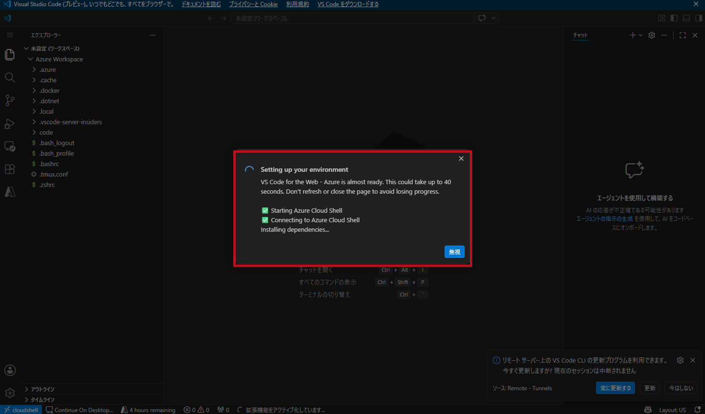Viewport: 705px width, 414px height.
Task: Open new chat dropdown arrow
Action: [x=641, y=35]
